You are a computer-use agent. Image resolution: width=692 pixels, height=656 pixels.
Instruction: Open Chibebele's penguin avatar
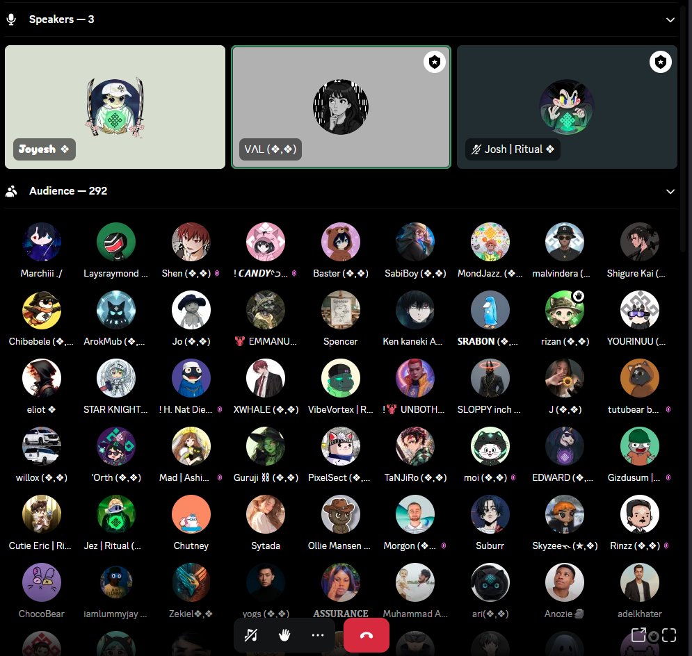pyautogui.click(x=42, y=310)
